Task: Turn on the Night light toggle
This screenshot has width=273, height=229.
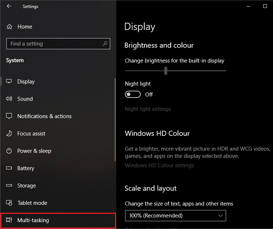Action: coord(133,94)
